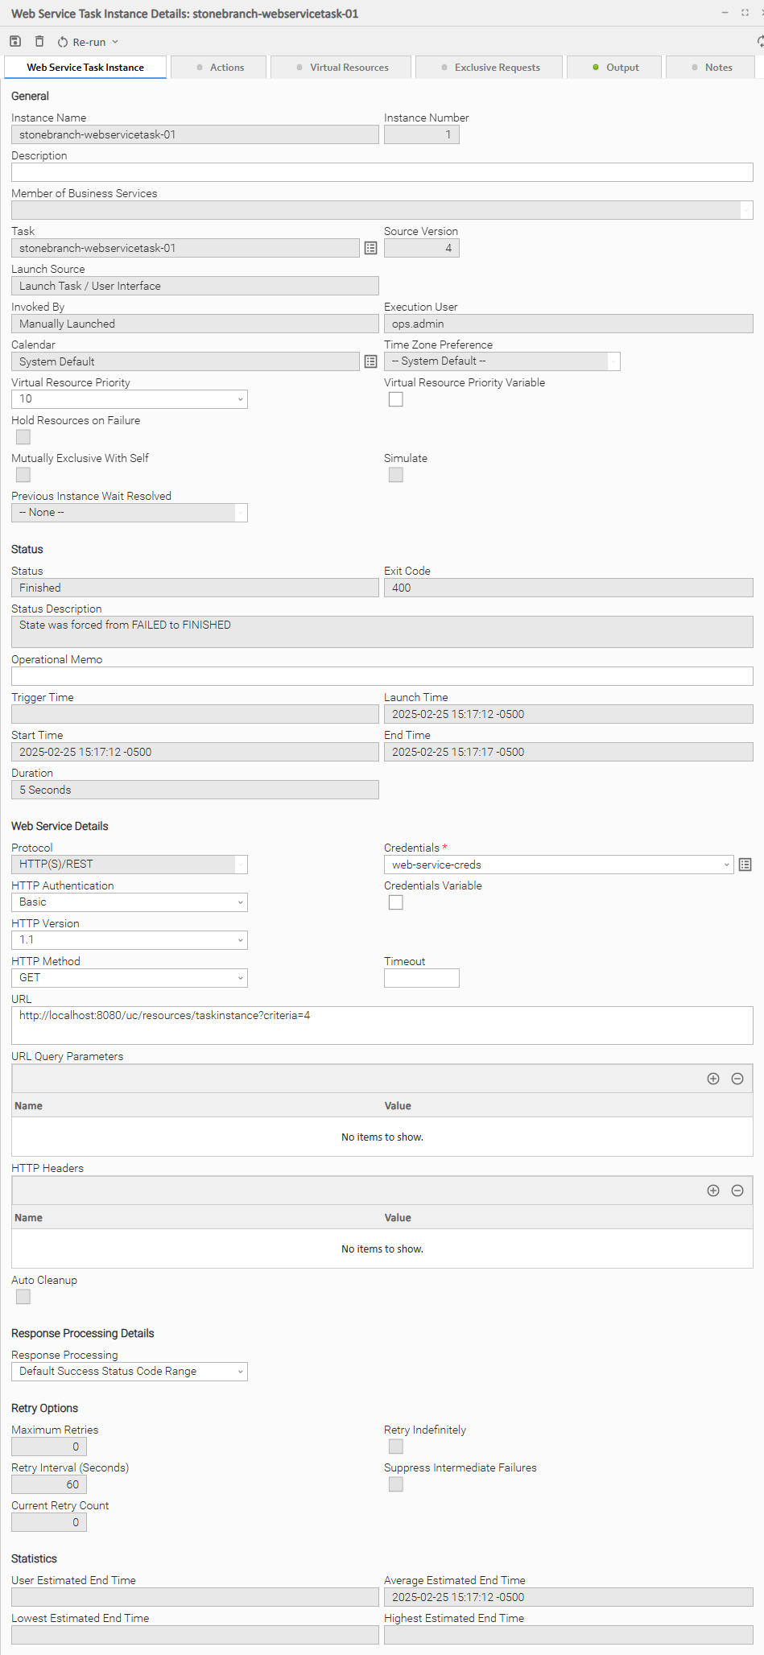Open the Virtual Resources tab

click(x=341, y=68)
